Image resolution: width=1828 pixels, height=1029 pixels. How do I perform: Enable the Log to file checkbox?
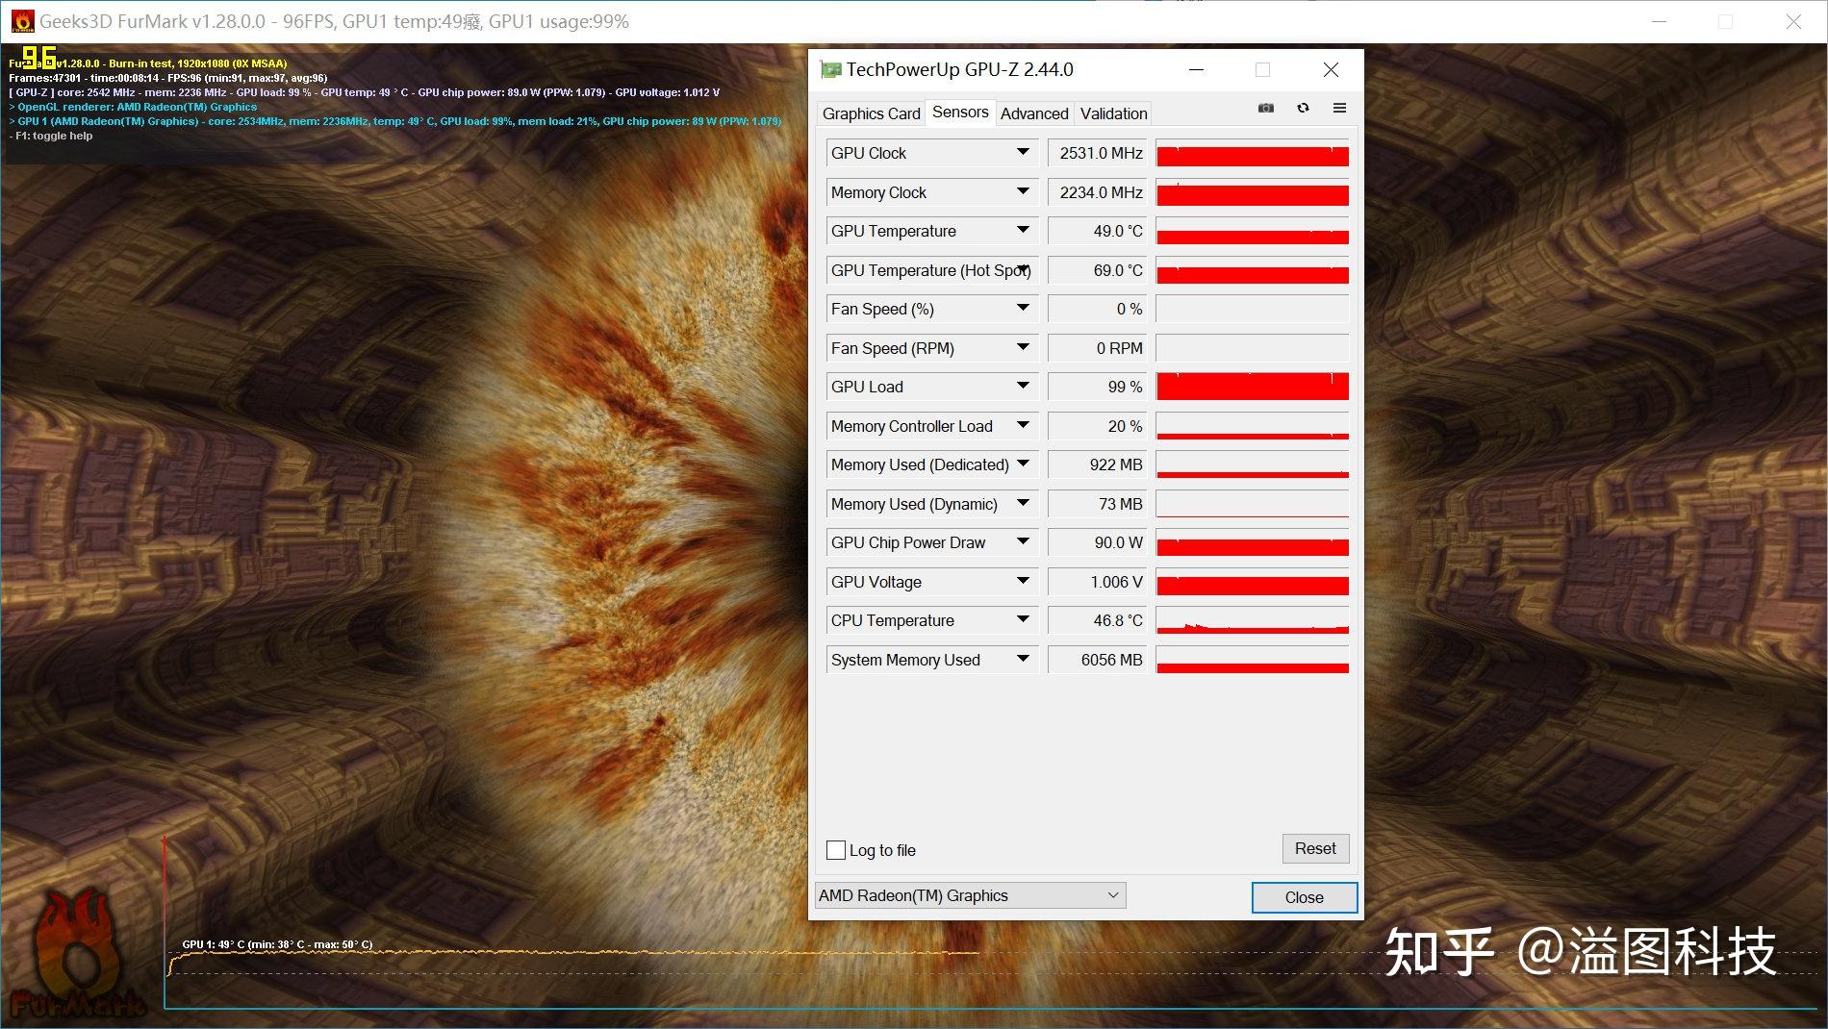(836, 850)
